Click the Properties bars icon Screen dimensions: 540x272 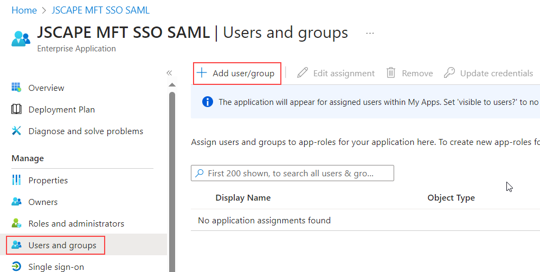[x=16, y=180]
